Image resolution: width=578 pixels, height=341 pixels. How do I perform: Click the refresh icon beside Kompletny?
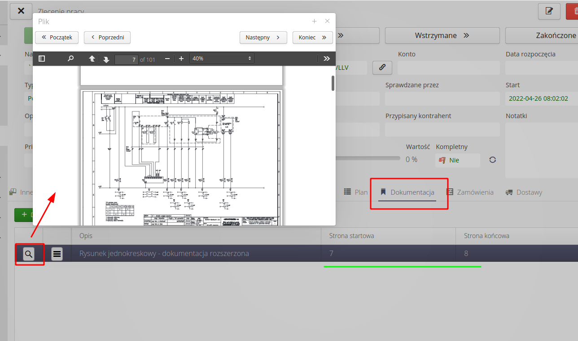click(492, 160)
